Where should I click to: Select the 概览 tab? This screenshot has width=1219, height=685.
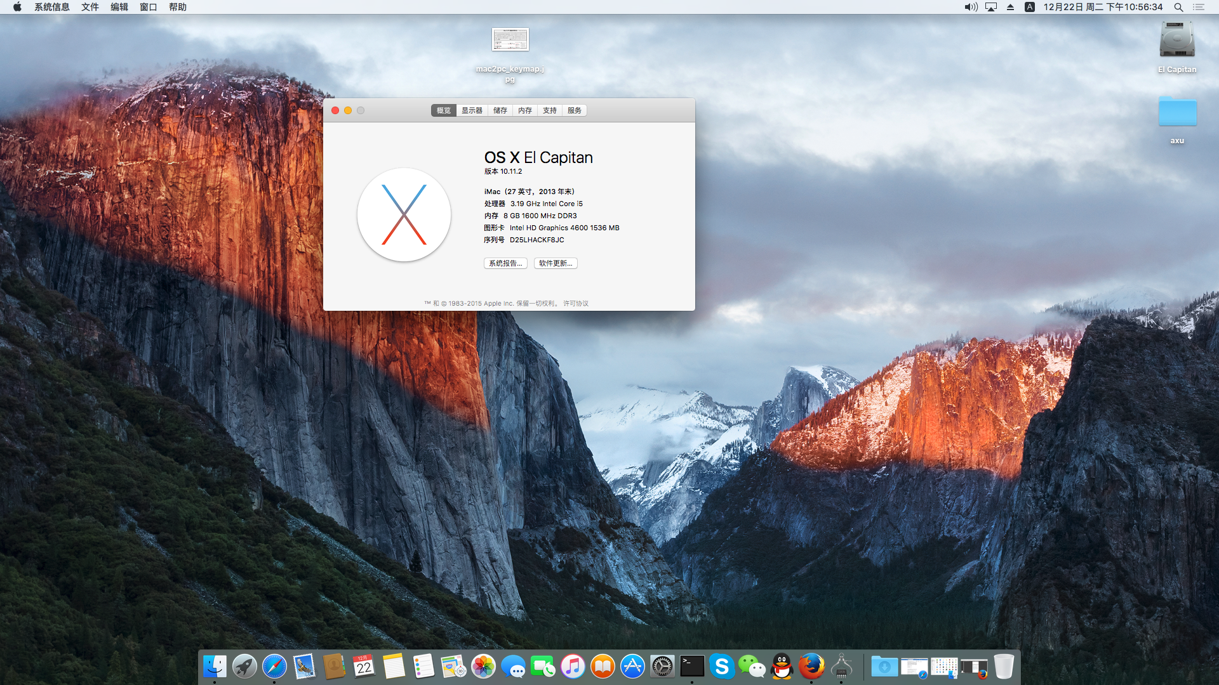tap(443, 110)
